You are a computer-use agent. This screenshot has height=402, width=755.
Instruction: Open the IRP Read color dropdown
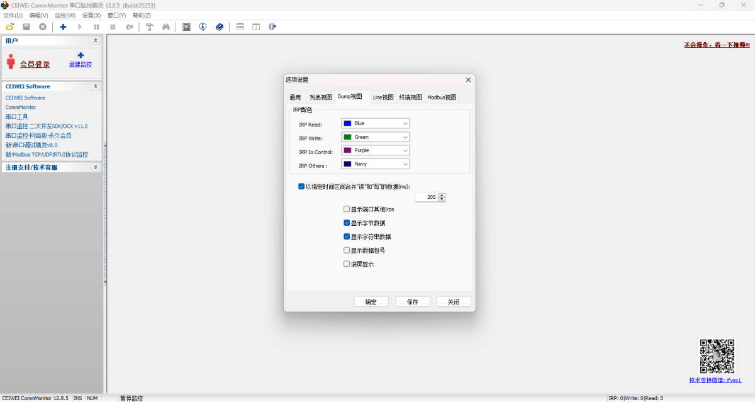click(376, 123)
